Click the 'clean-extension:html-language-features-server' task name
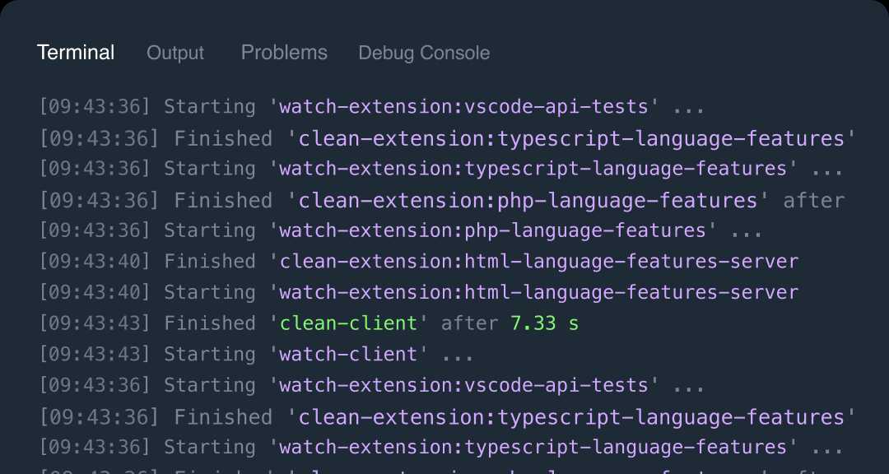This screenshot has height=474, width=889. 539,262
